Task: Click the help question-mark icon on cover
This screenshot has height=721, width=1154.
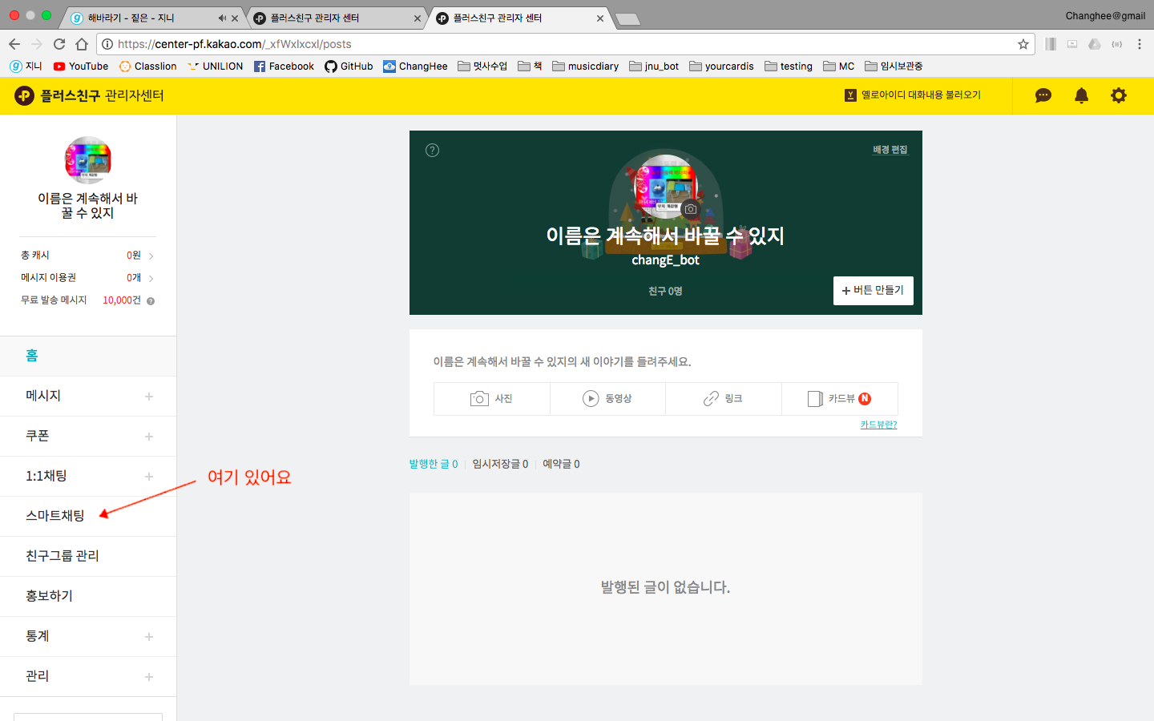Action: pyautogui.click(x=432, y=150)
